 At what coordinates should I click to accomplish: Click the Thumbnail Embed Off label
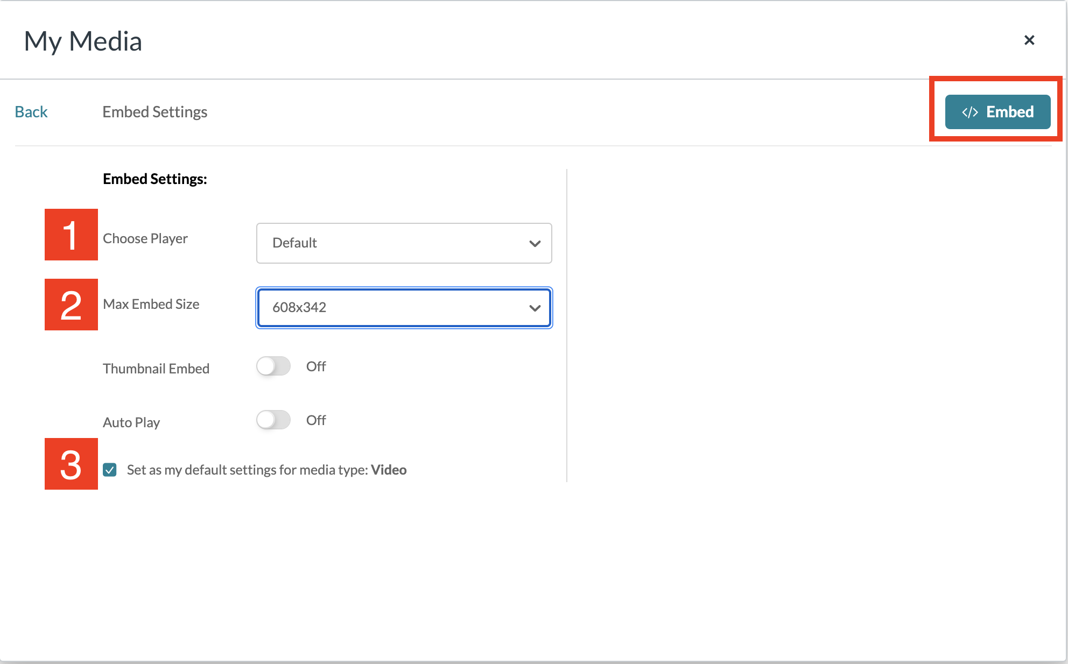pyautogui.click(x=316, y=366)
